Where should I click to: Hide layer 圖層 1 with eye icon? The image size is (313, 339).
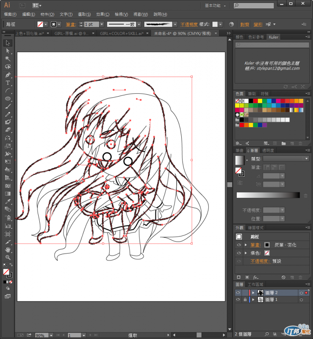point(238,300)
